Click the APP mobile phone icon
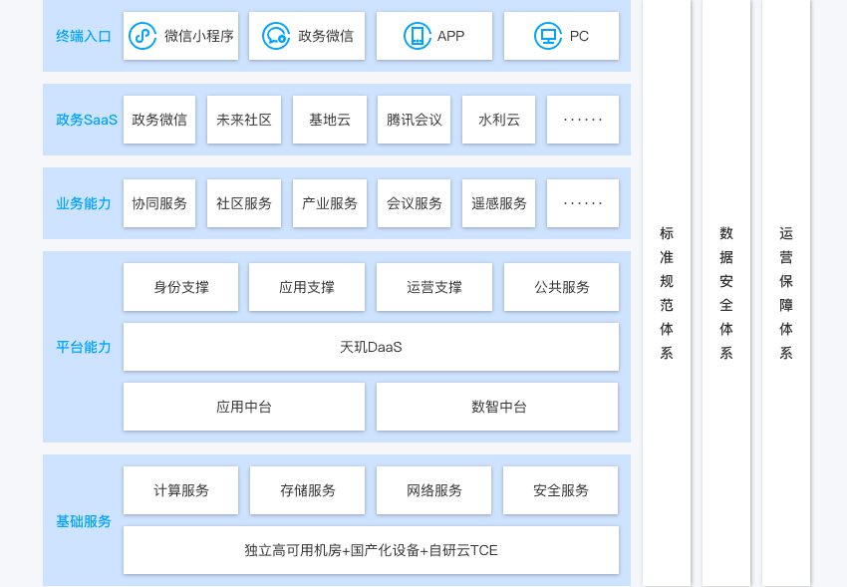Viewport: 847px width, 587px height. click(418, 36)
